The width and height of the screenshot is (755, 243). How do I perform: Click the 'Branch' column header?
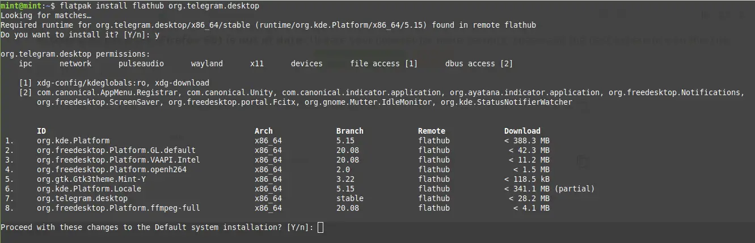tap(350, 131)
